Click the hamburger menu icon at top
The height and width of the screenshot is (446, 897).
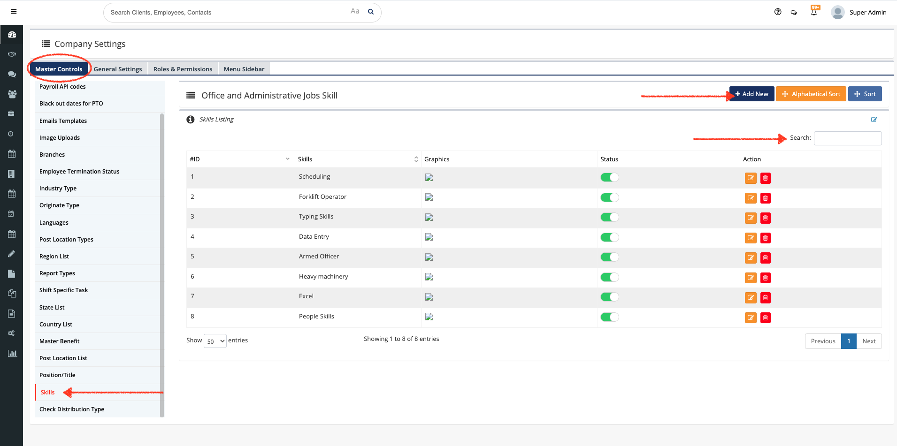coord(14,12)
